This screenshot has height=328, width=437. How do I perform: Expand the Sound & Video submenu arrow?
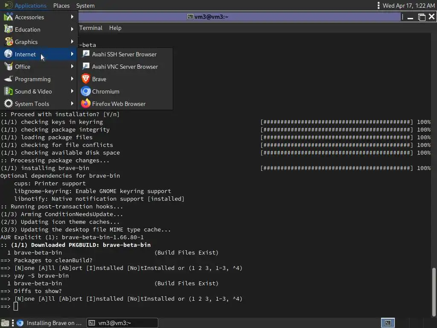point(72,91)
